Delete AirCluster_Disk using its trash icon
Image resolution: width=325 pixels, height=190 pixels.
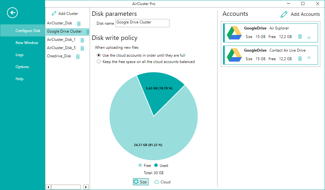pos(79,23)
